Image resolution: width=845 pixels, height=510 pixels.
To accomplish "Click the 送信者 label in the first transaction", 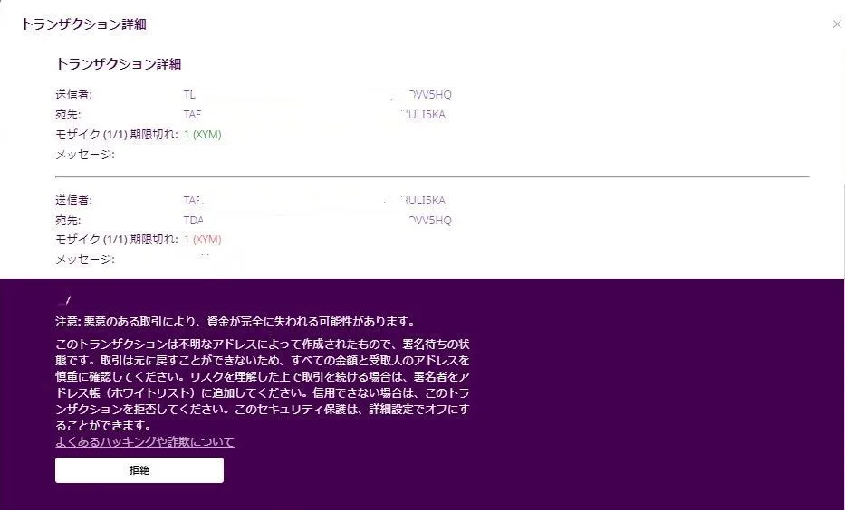I will click(74, 94).
